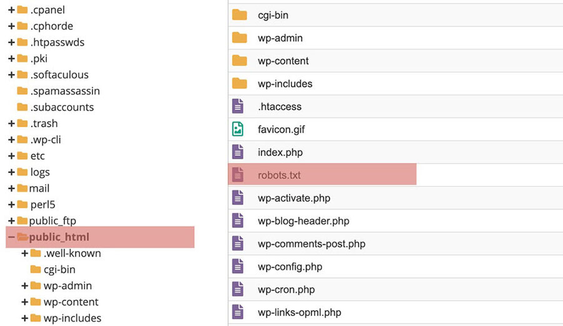This screenshot has height=326, width=563.
Task: Select index.php file name in list
Action: pos(280,152)
